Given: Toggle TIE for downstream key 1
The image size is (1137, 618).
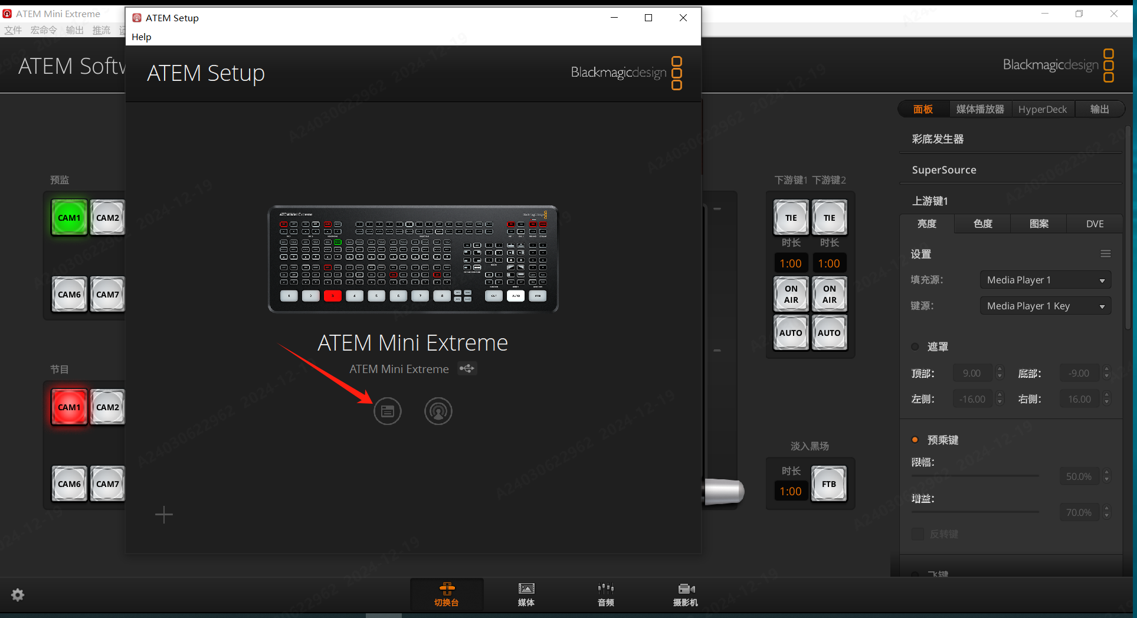Looking at the screenshot, I should coord(791,218).
